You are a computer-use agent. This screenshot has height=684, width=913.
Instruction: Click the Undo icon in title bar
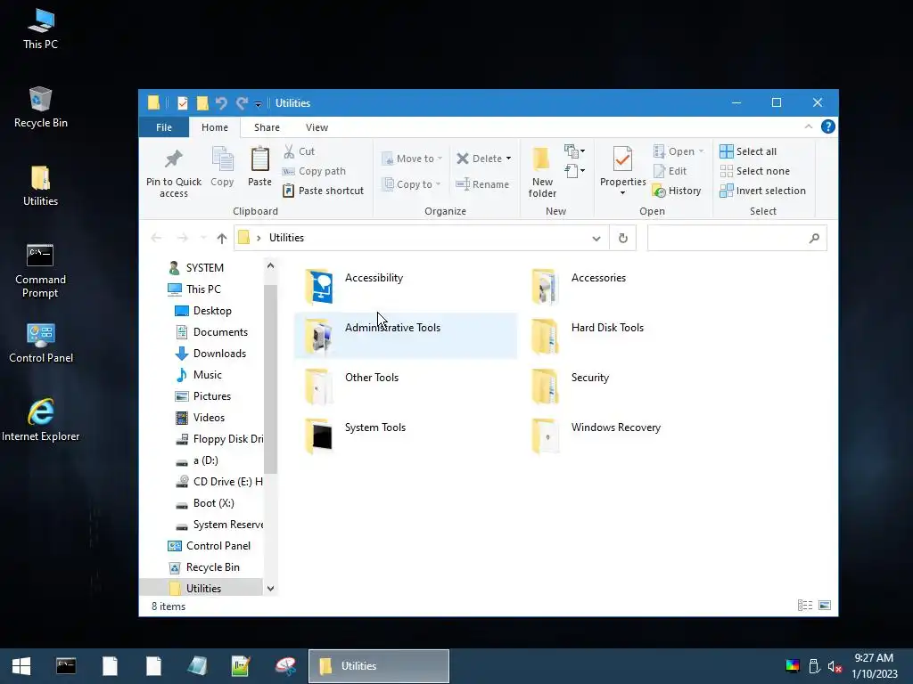pyautogui.click(x=221, y=103)
